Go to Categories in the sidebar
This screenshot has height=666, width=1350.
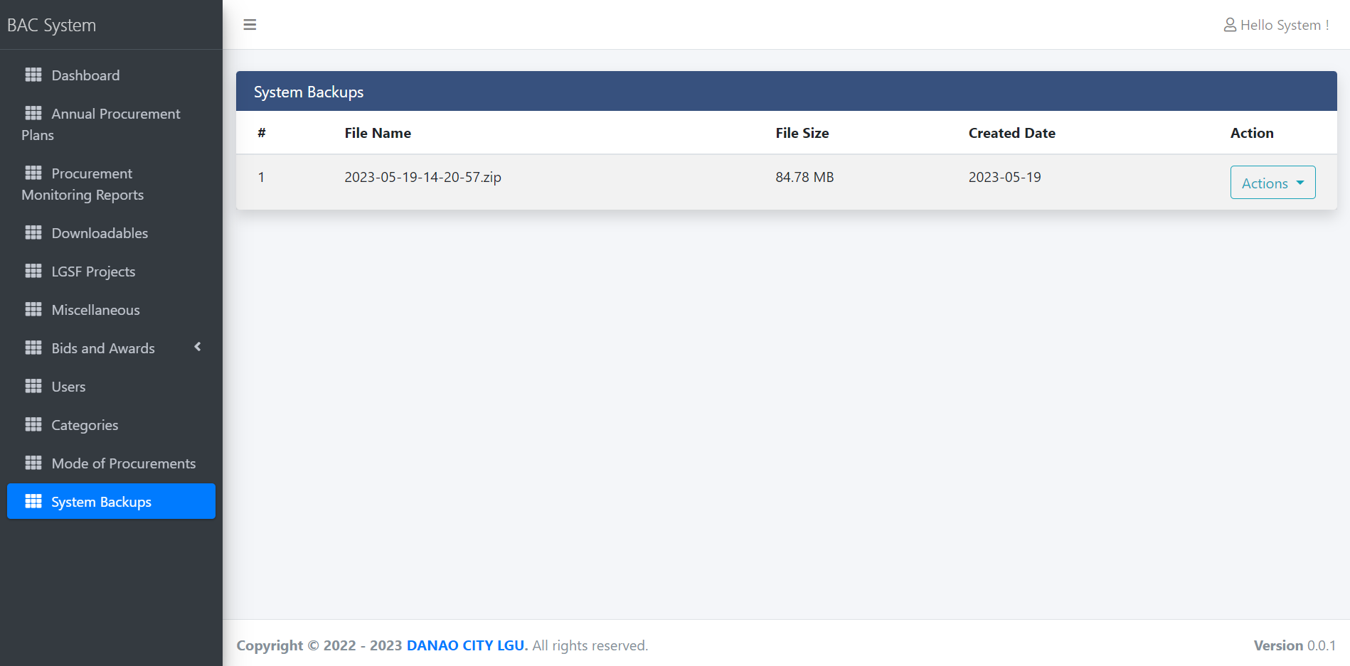111,424
